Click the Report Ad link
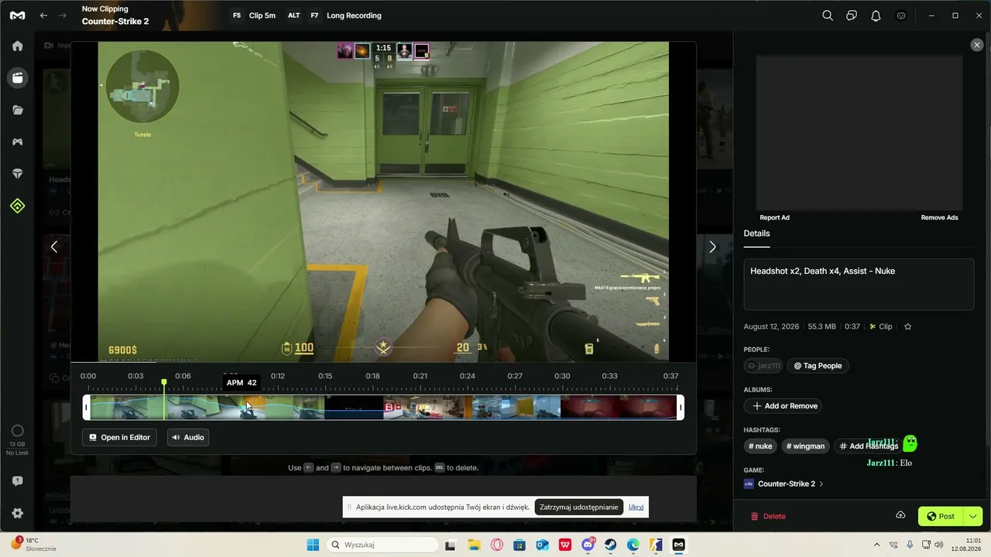 pos(774,218)
